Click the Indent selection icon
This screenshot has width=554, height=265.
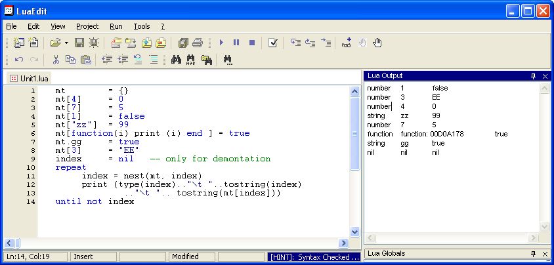point(123,60)
